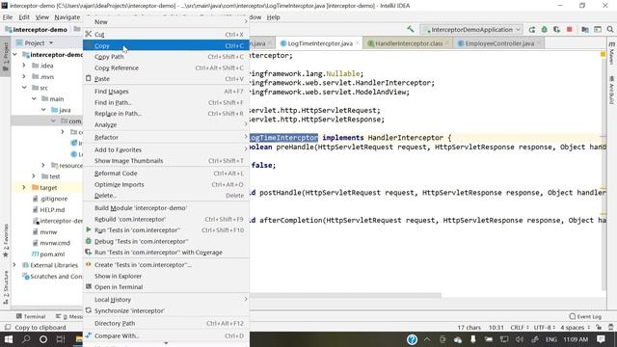Expand the .idea folder in project tree

point(24,66)
